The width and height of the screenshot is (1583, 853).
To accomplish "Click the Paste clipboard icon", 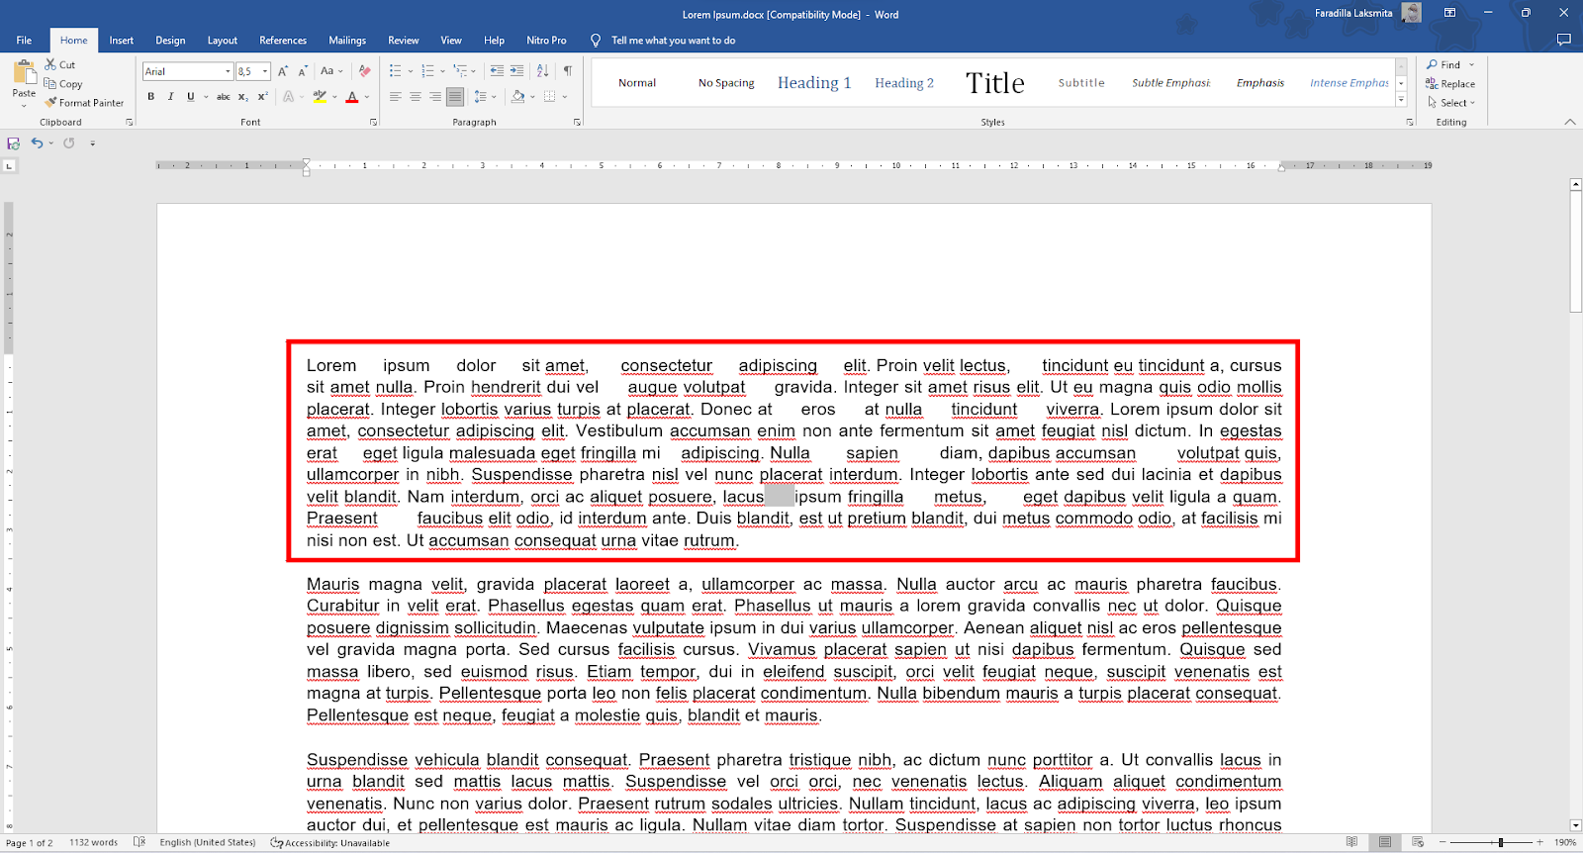I will coord(24,73).
